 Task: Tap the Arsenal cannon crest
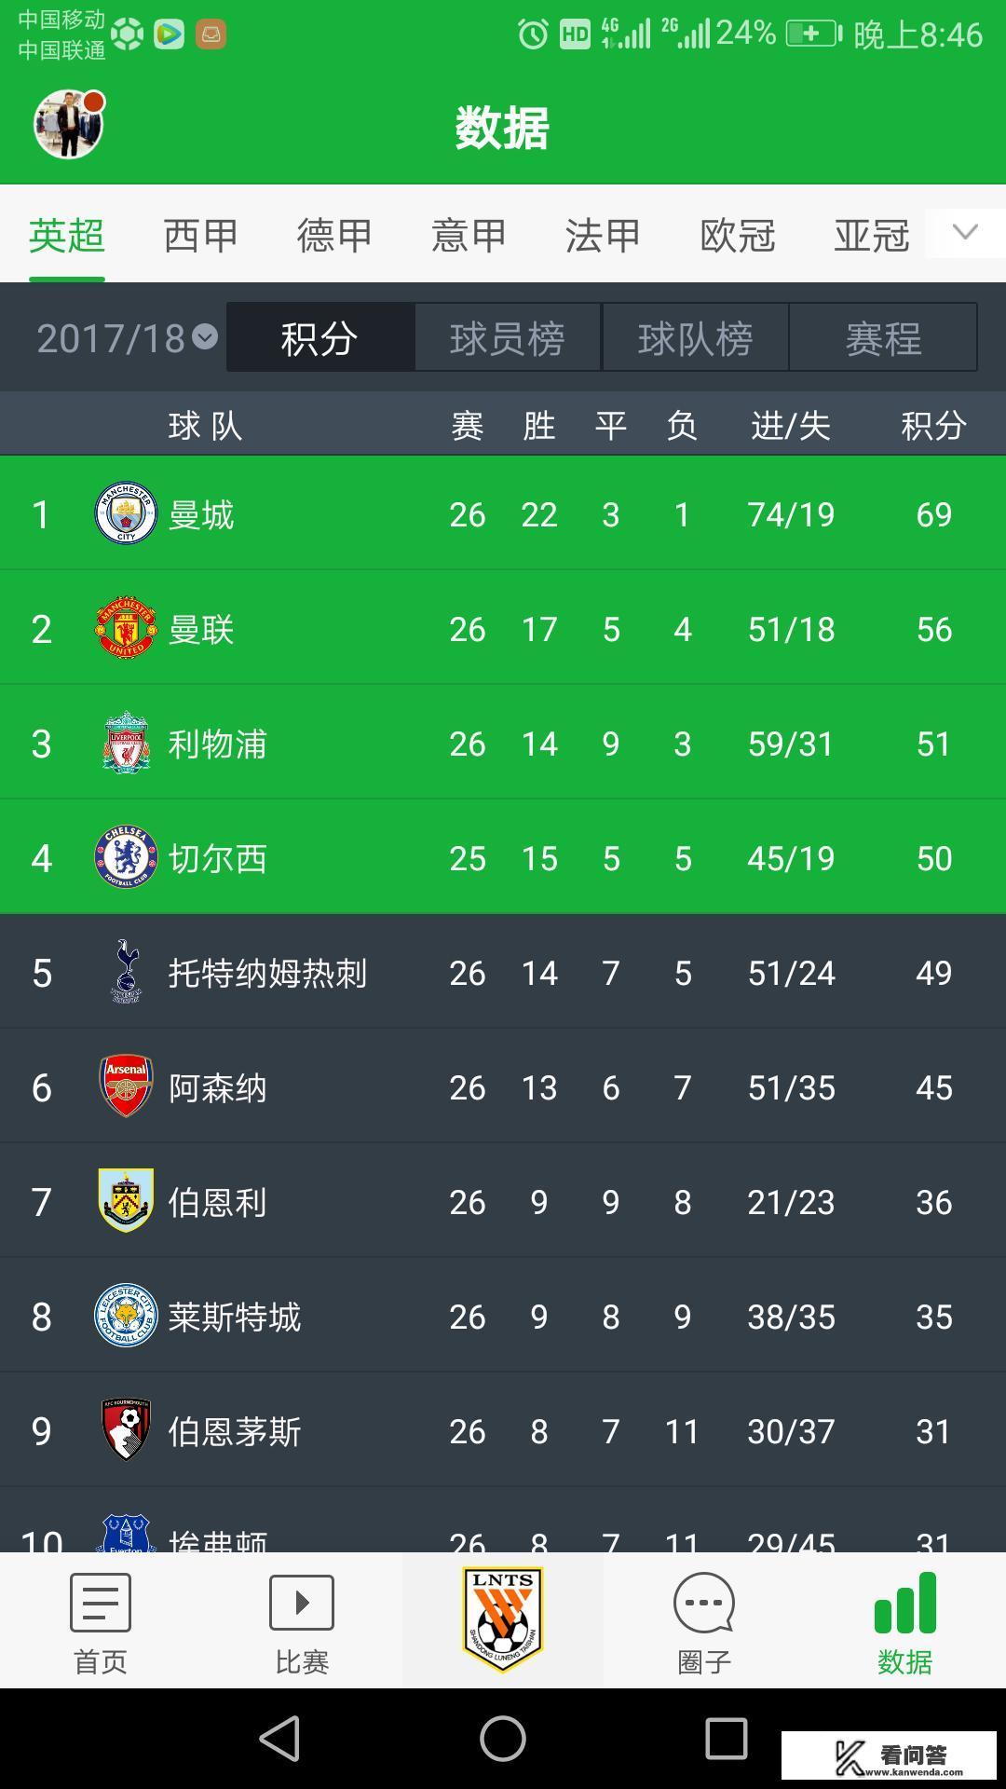(123, 1086)
